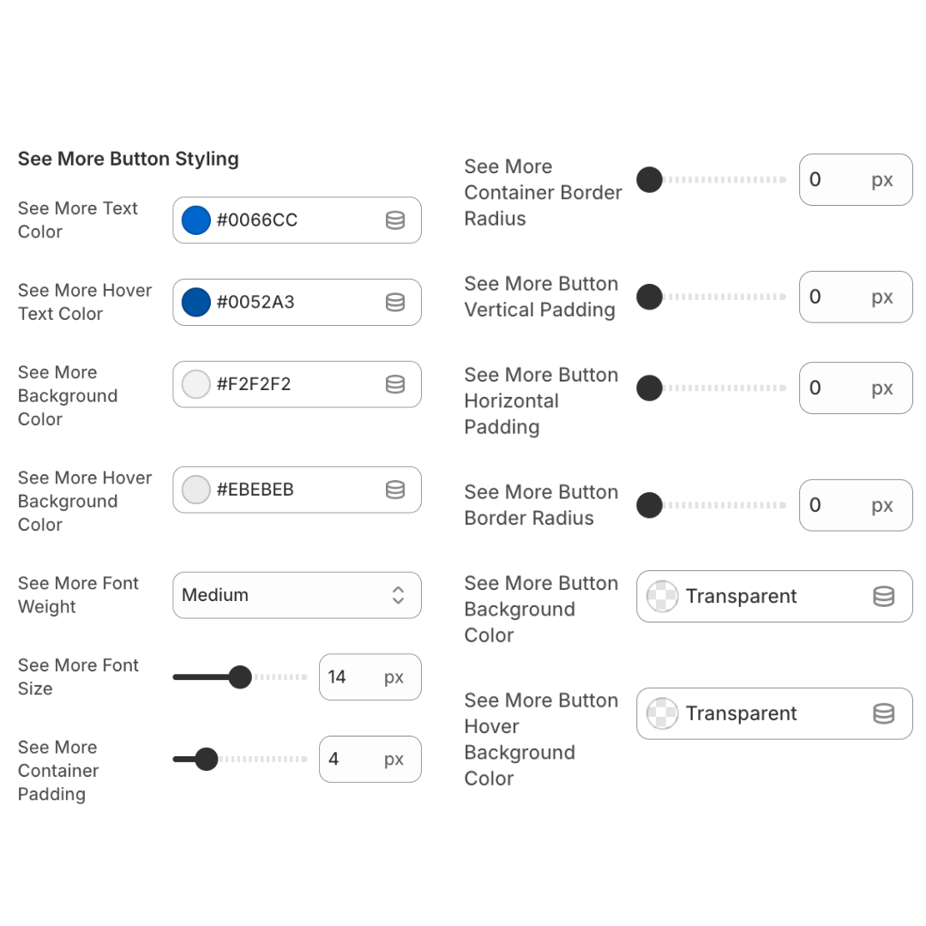Click the #EBEBEB hover background swatch
The width and height of the screenshot is (926, 926).
click(x=196, y=490)
